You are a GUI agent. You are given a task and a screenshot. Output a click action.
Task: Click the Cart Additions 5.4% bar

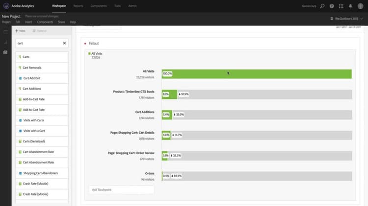click(167, 114)
